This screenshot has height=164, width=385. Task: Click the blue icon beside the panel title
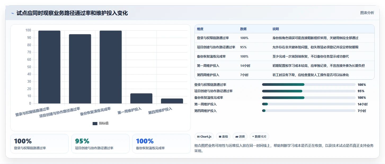(12, 13)
